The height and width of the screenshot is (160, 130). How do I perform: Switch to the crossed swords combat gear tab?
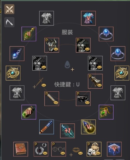[x=9, y=9]
